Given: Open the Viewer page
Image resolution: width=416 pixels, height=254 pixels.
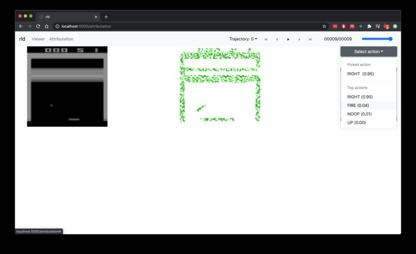Looking at the screenshot, I should click(x=38, y=39).
